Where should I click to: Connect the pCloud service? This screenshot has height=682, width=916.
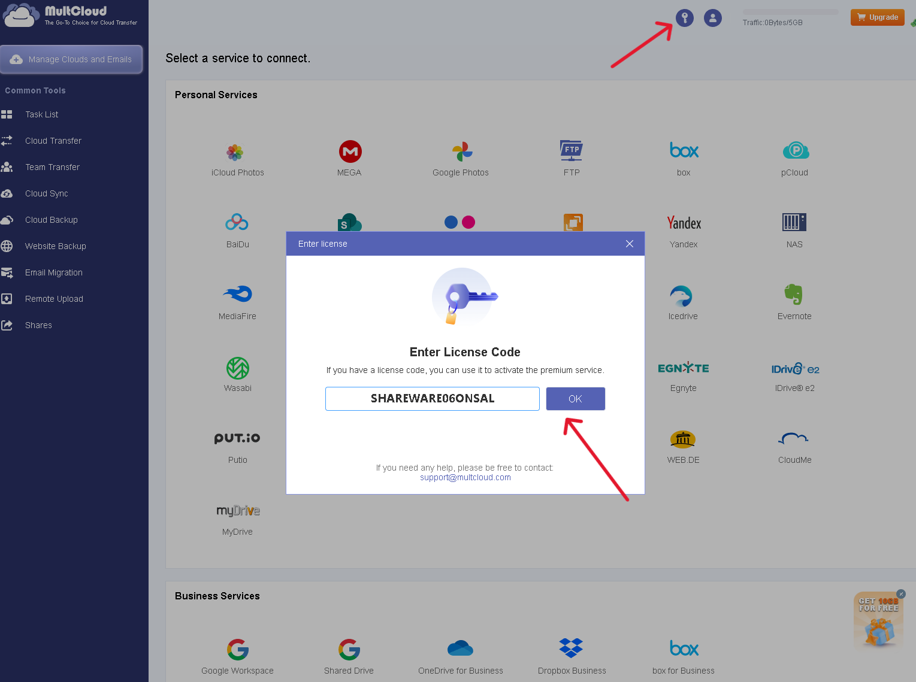796,150
